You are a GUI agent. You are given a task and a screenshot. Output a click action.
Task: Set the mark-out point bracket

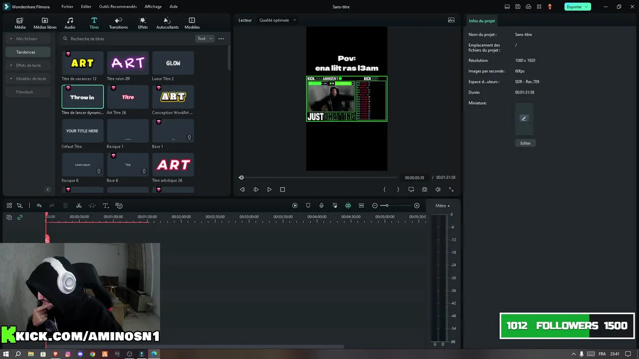[398, 189]
